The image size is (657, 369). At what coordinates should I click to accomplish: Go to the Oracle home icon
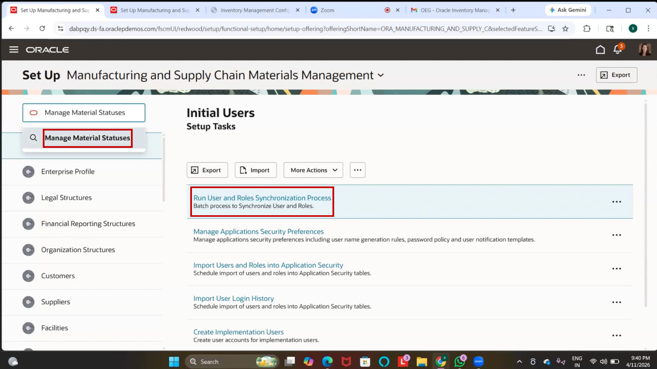[600, 50]
